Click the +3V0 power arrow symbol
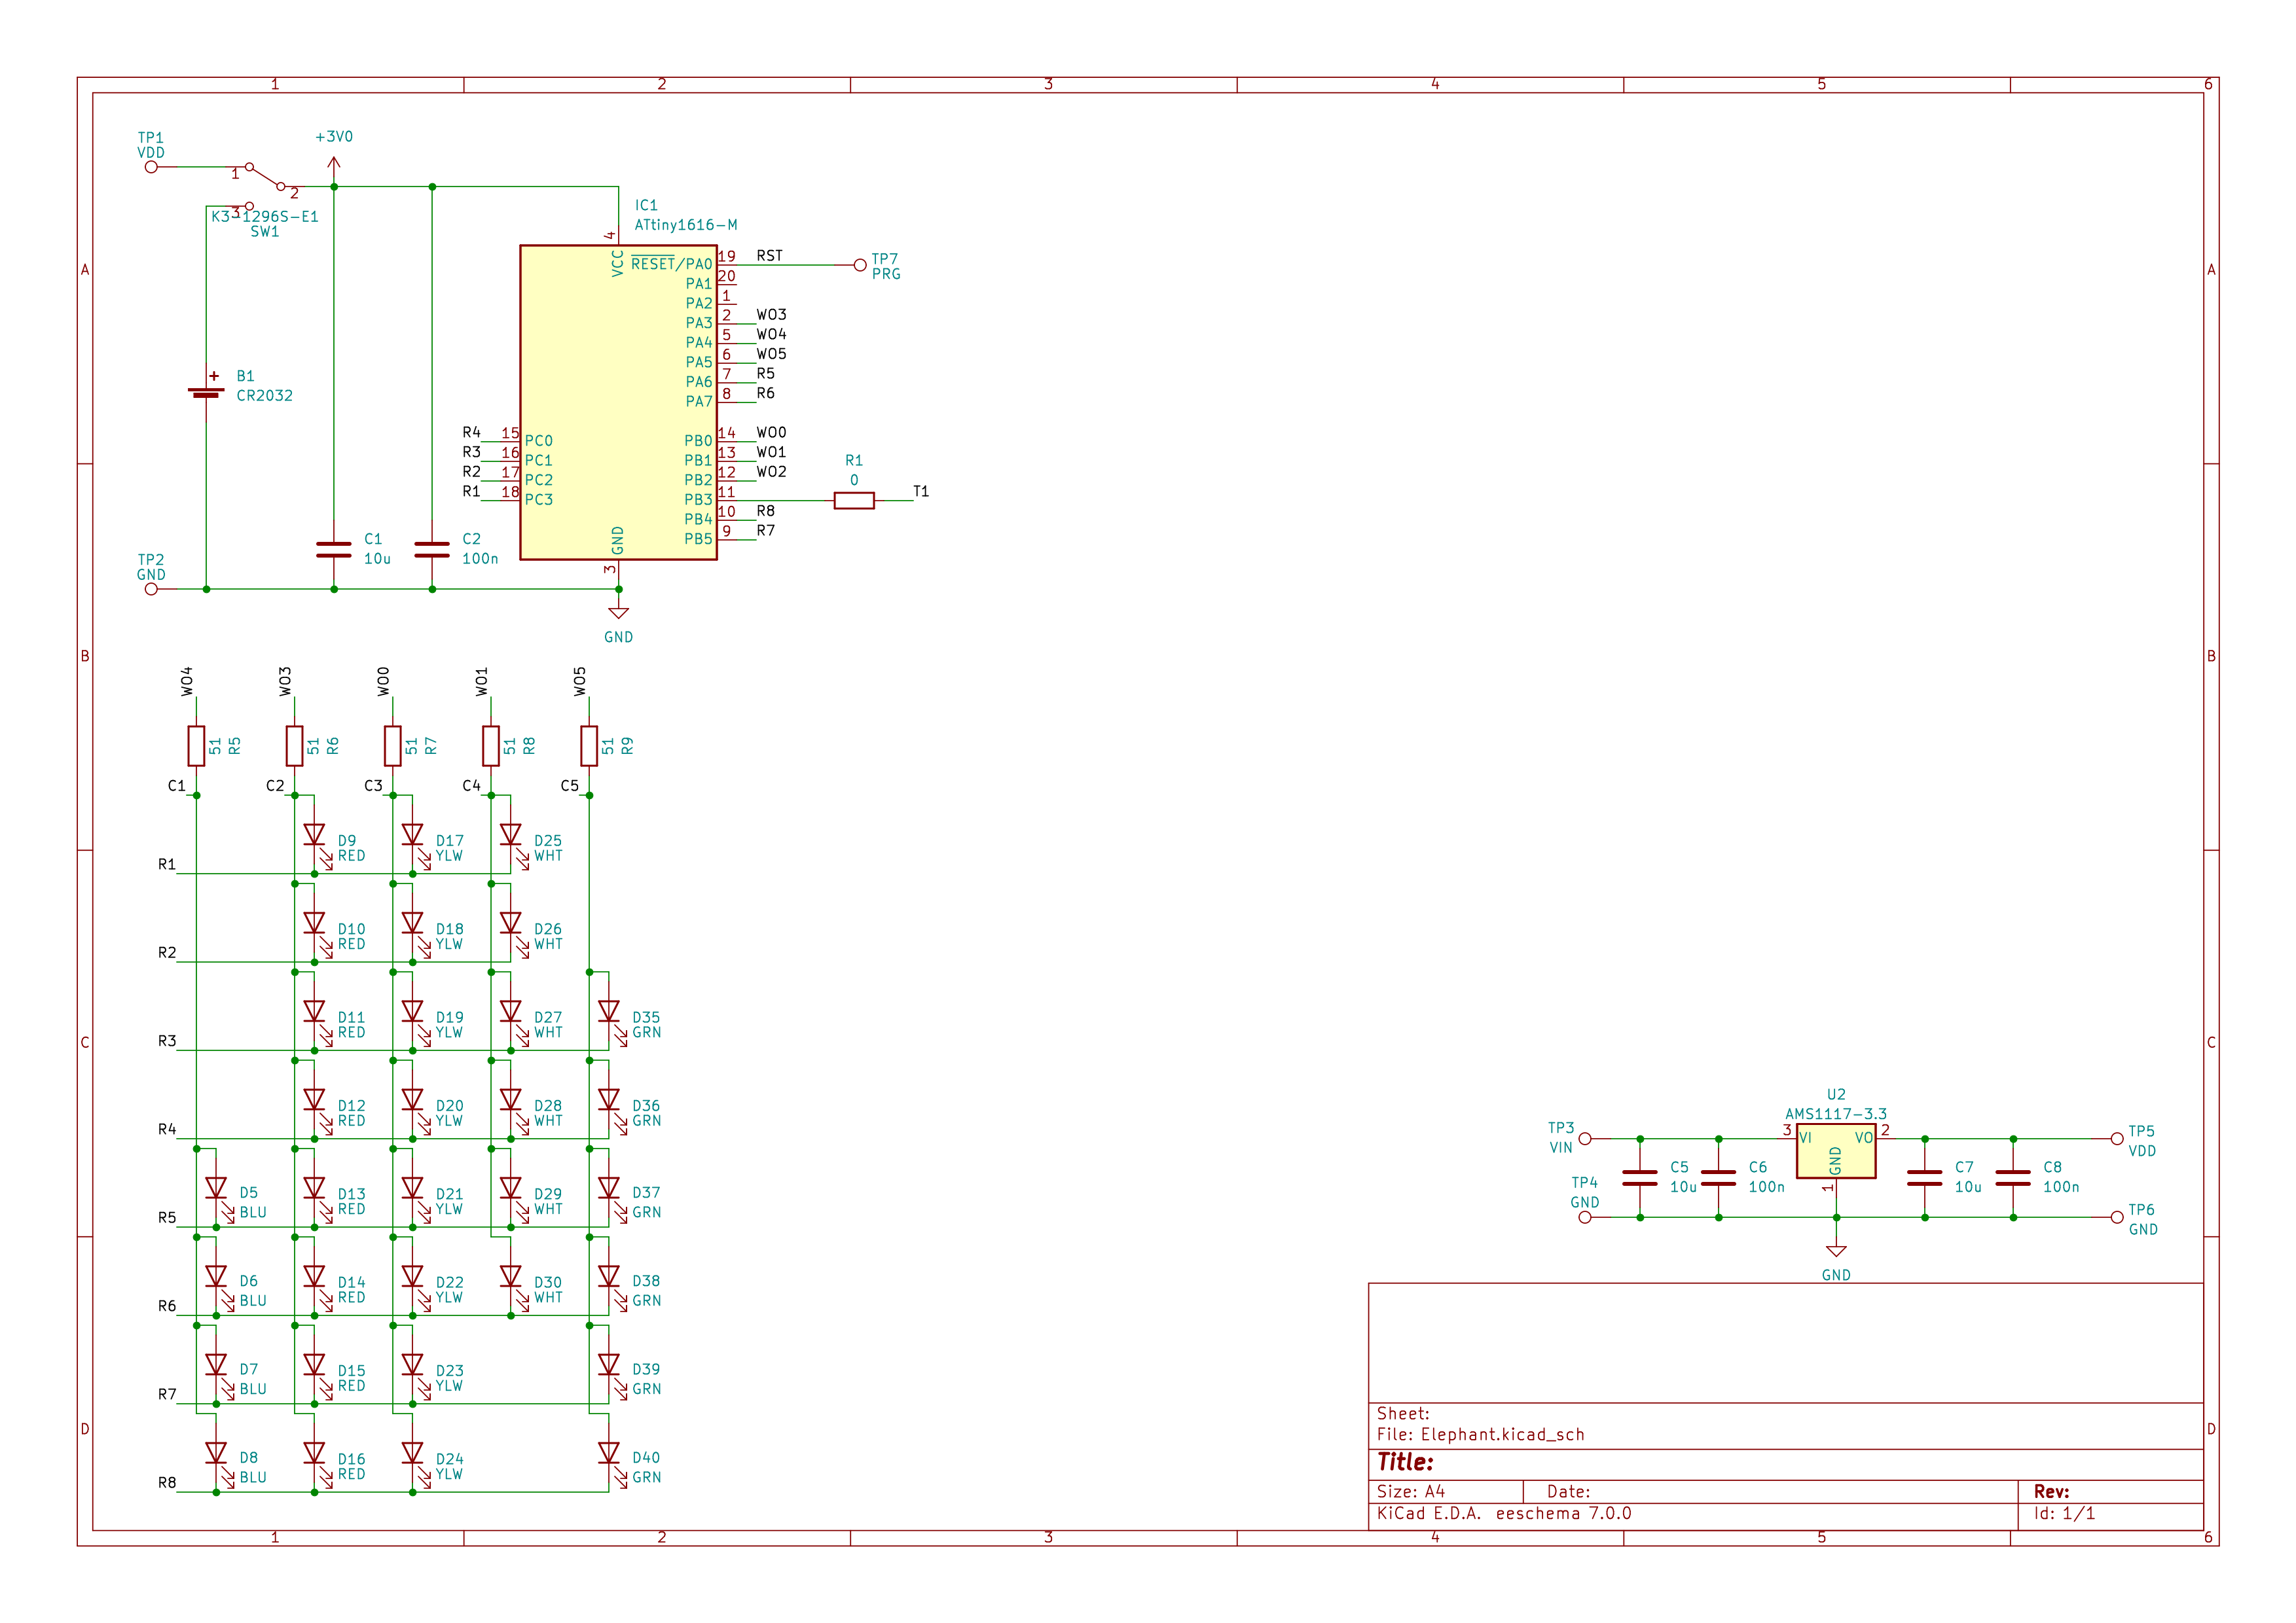2296x1623 pixels. [334, 163]
